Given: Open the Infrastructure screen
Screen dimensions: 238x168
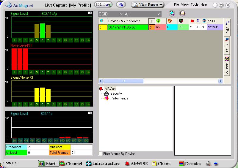Looking at the screenshot, I should click(x=103, y=164).
